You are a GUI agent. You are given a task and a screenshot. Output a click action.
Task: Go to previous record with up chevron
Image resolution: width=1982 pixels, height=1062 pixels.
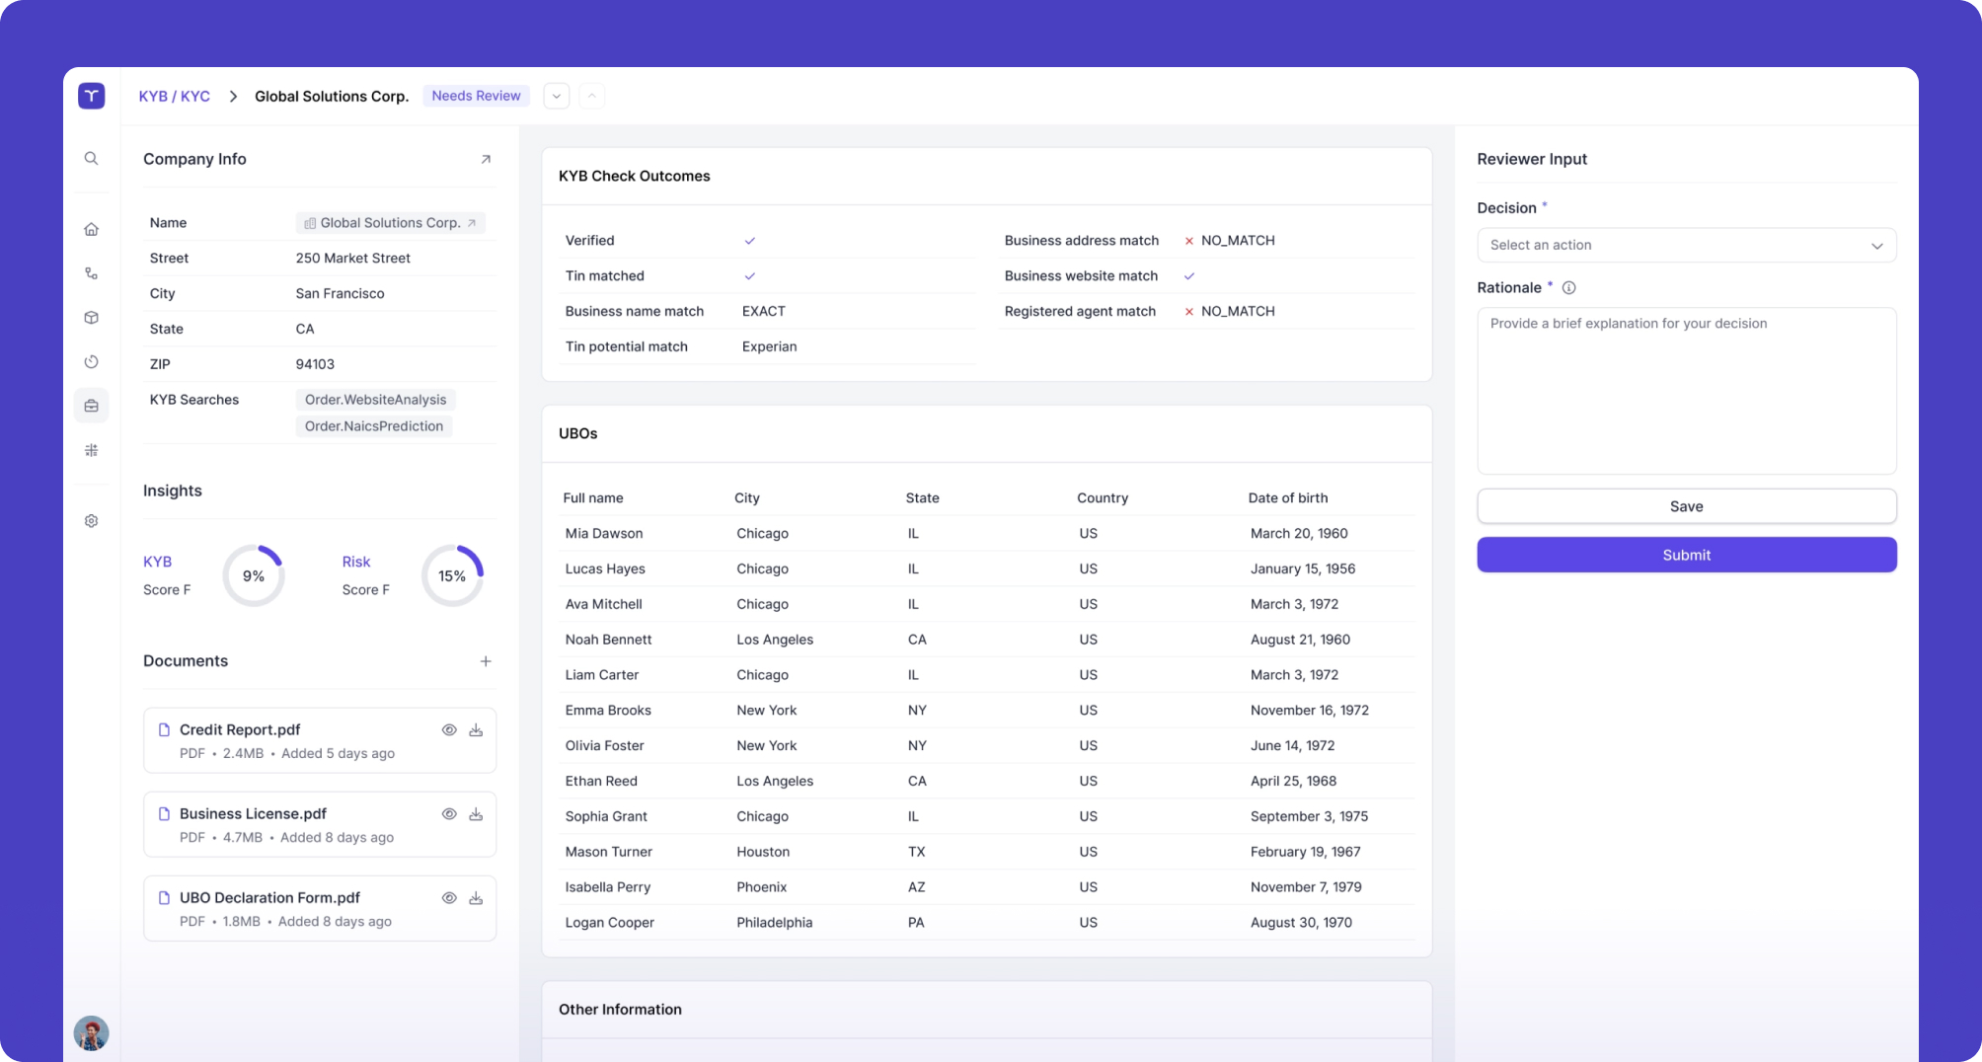tap(591, 96)
